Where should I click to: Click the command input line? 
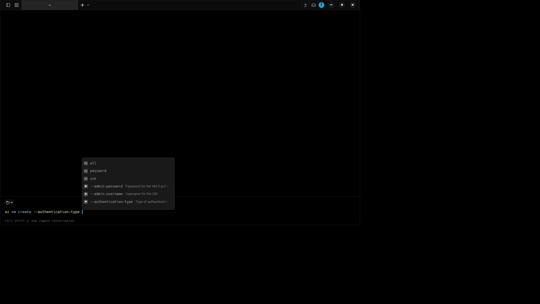(180, 212)
